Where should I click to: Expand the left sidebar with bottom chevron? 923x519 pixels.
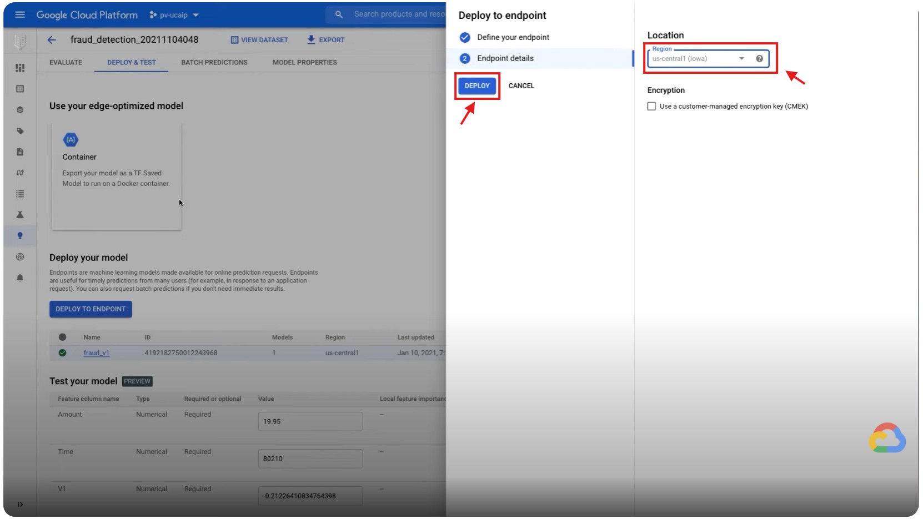tap(20, 505)
